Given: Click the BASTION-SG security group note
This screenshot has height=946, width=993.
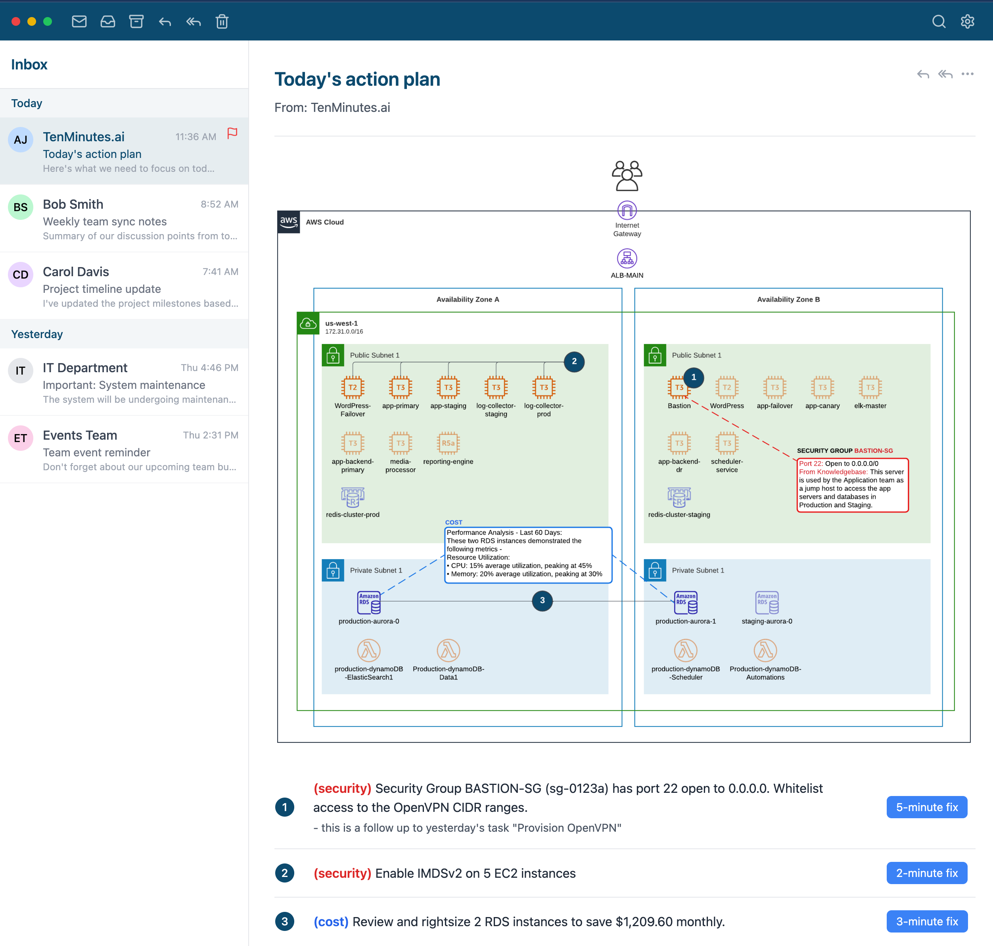Looking at the screenshot, I should point(852,485).
